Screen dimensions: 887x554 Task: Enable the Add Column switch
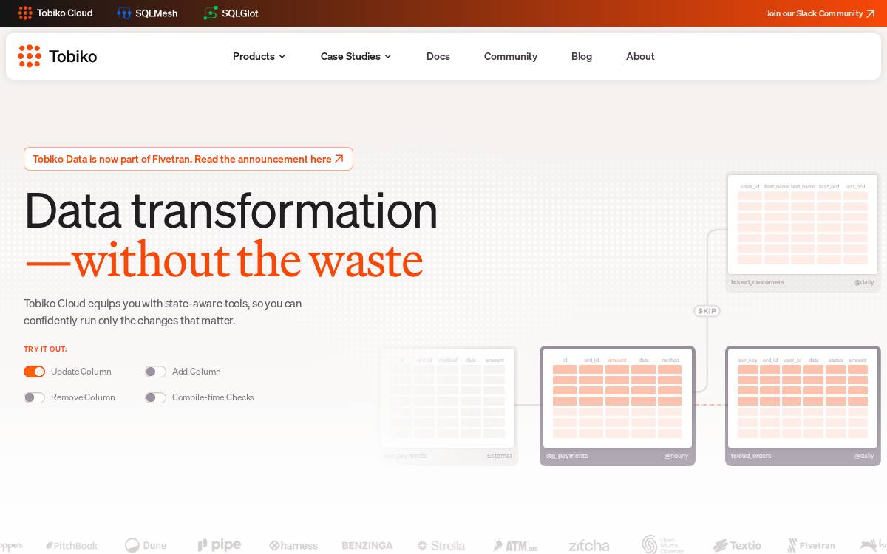tap(155, 372)
